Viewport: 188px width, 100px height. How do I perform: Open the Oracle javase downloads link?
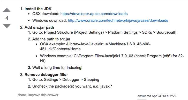pos(118,20)
